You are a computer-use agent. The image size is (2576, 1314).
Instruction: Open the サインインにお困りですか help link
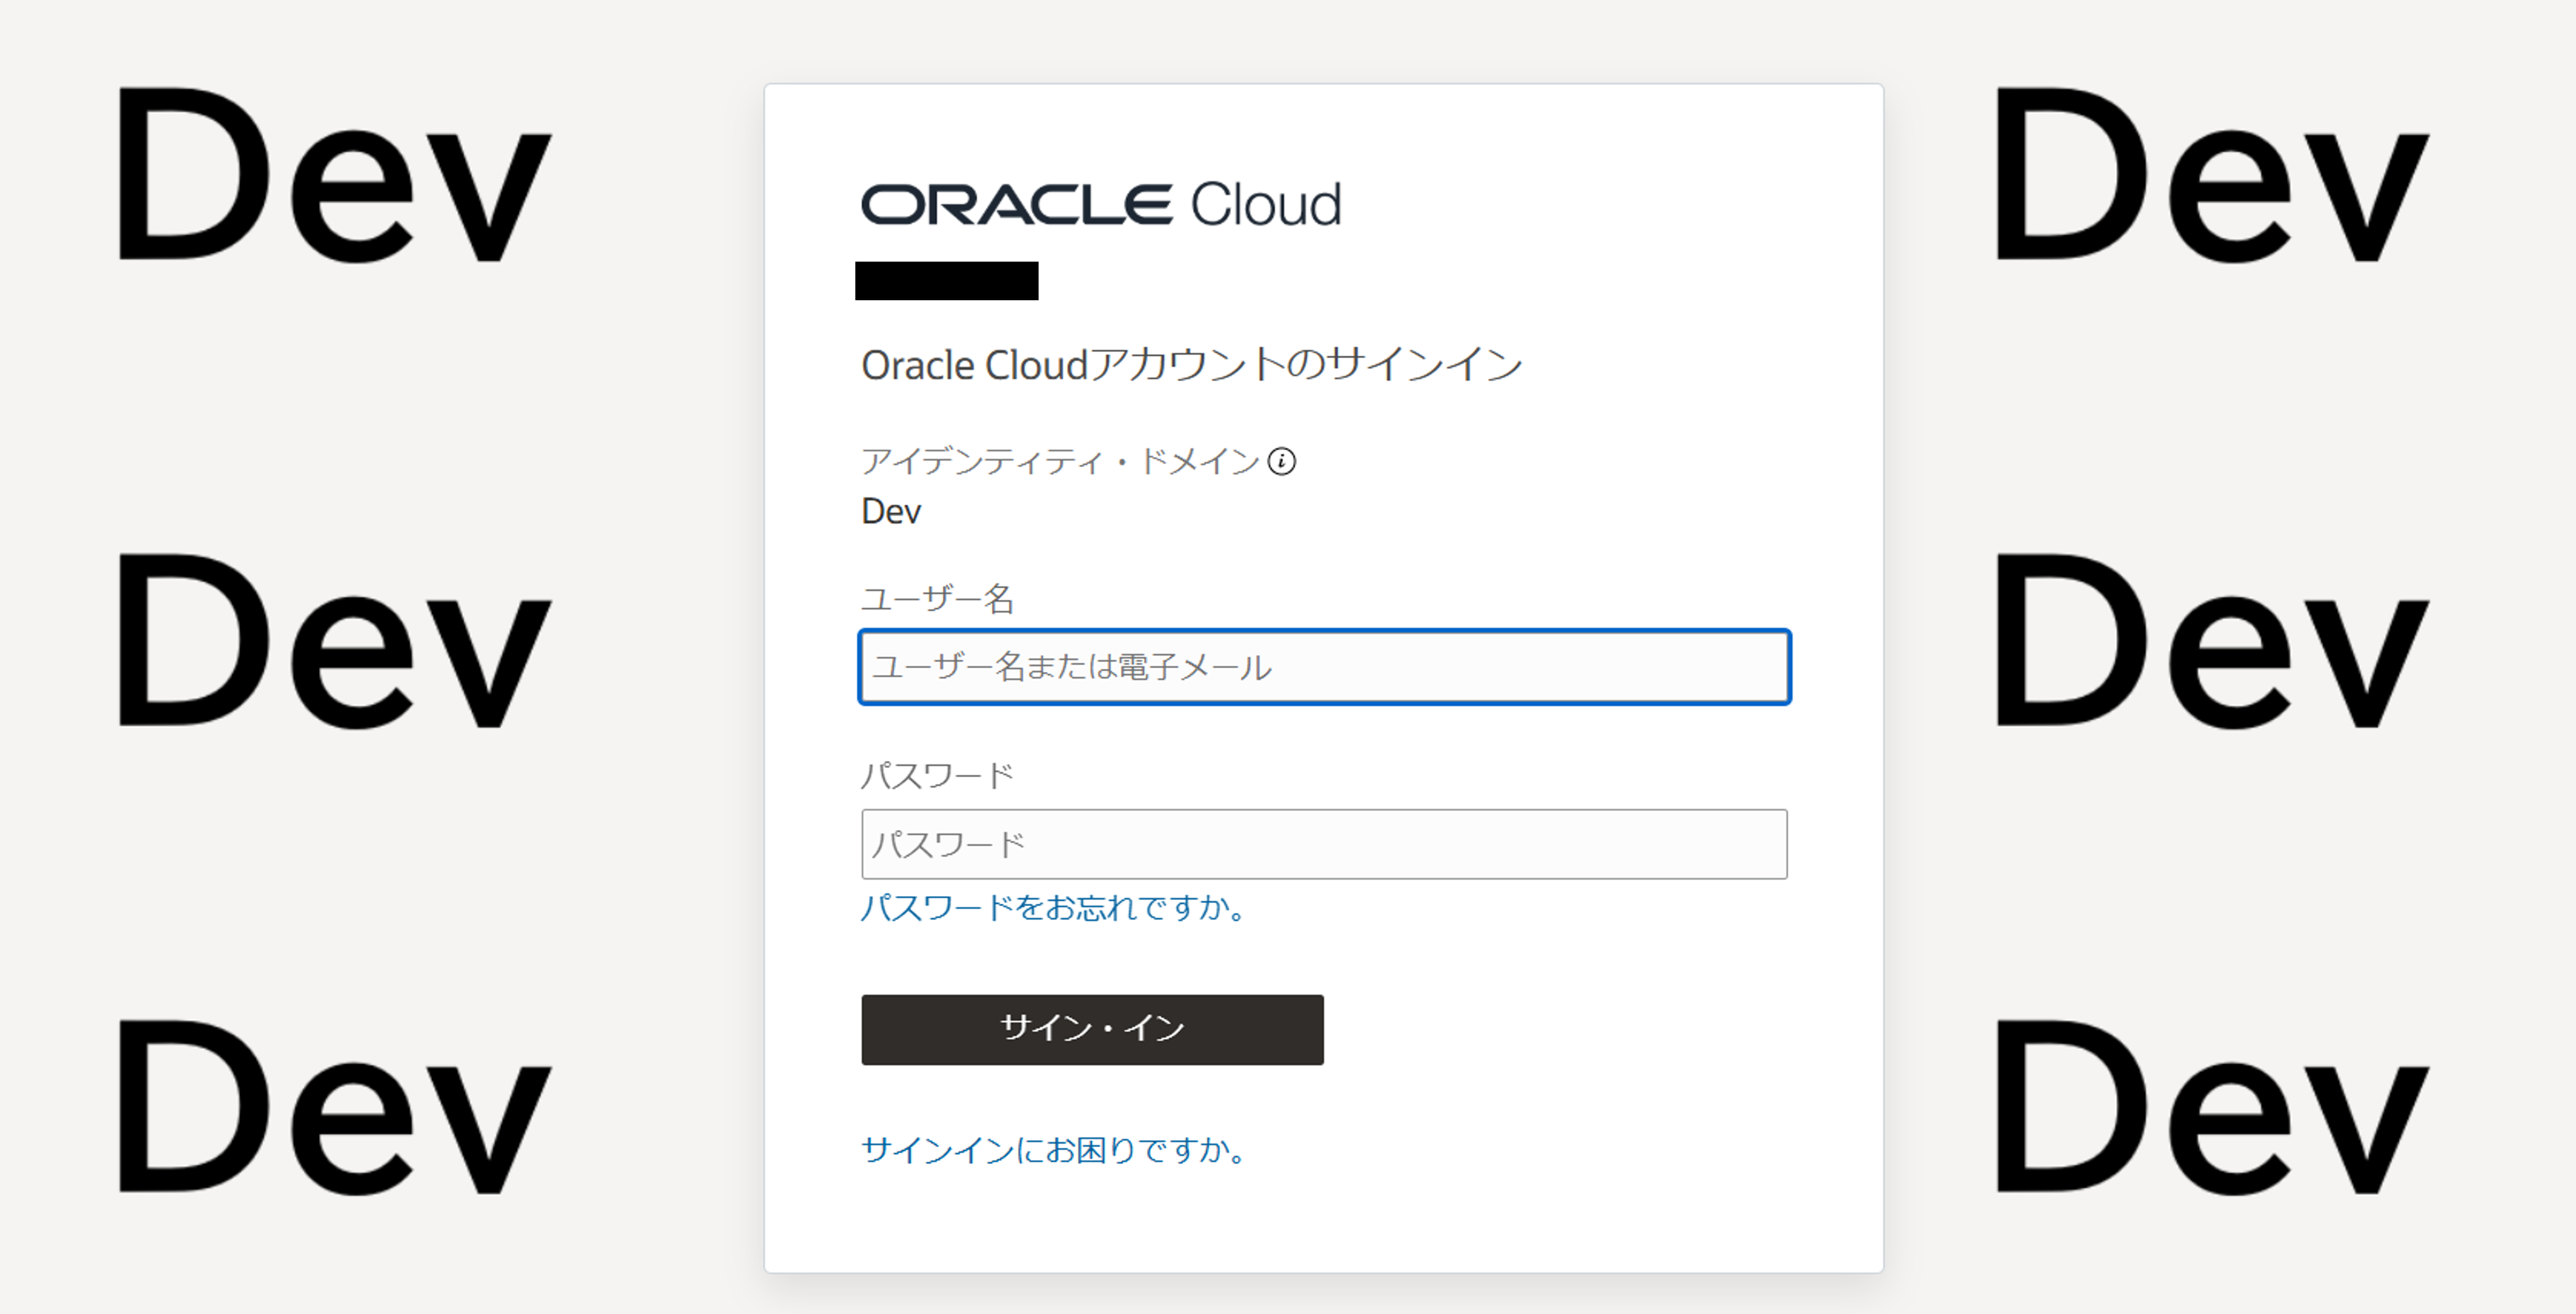(x=1054, y=1150)
